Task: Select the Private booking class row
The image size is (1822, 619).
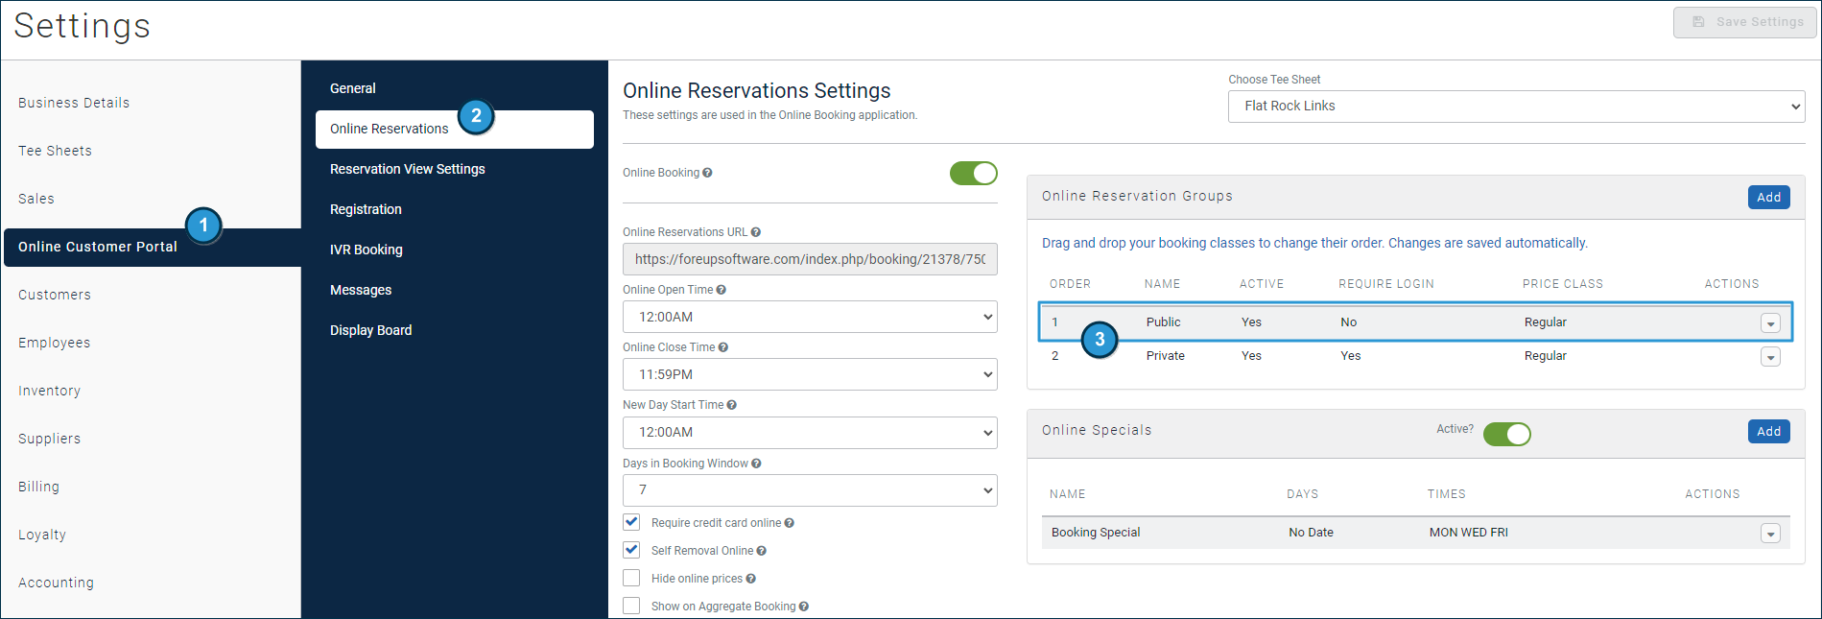Action: click(1415, 356)
